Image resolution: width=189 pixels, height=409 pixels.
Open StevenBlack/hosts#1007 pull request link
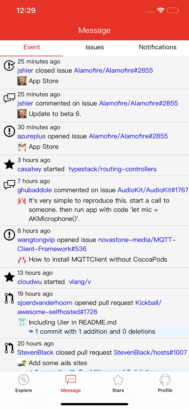[x=150, y=352]
